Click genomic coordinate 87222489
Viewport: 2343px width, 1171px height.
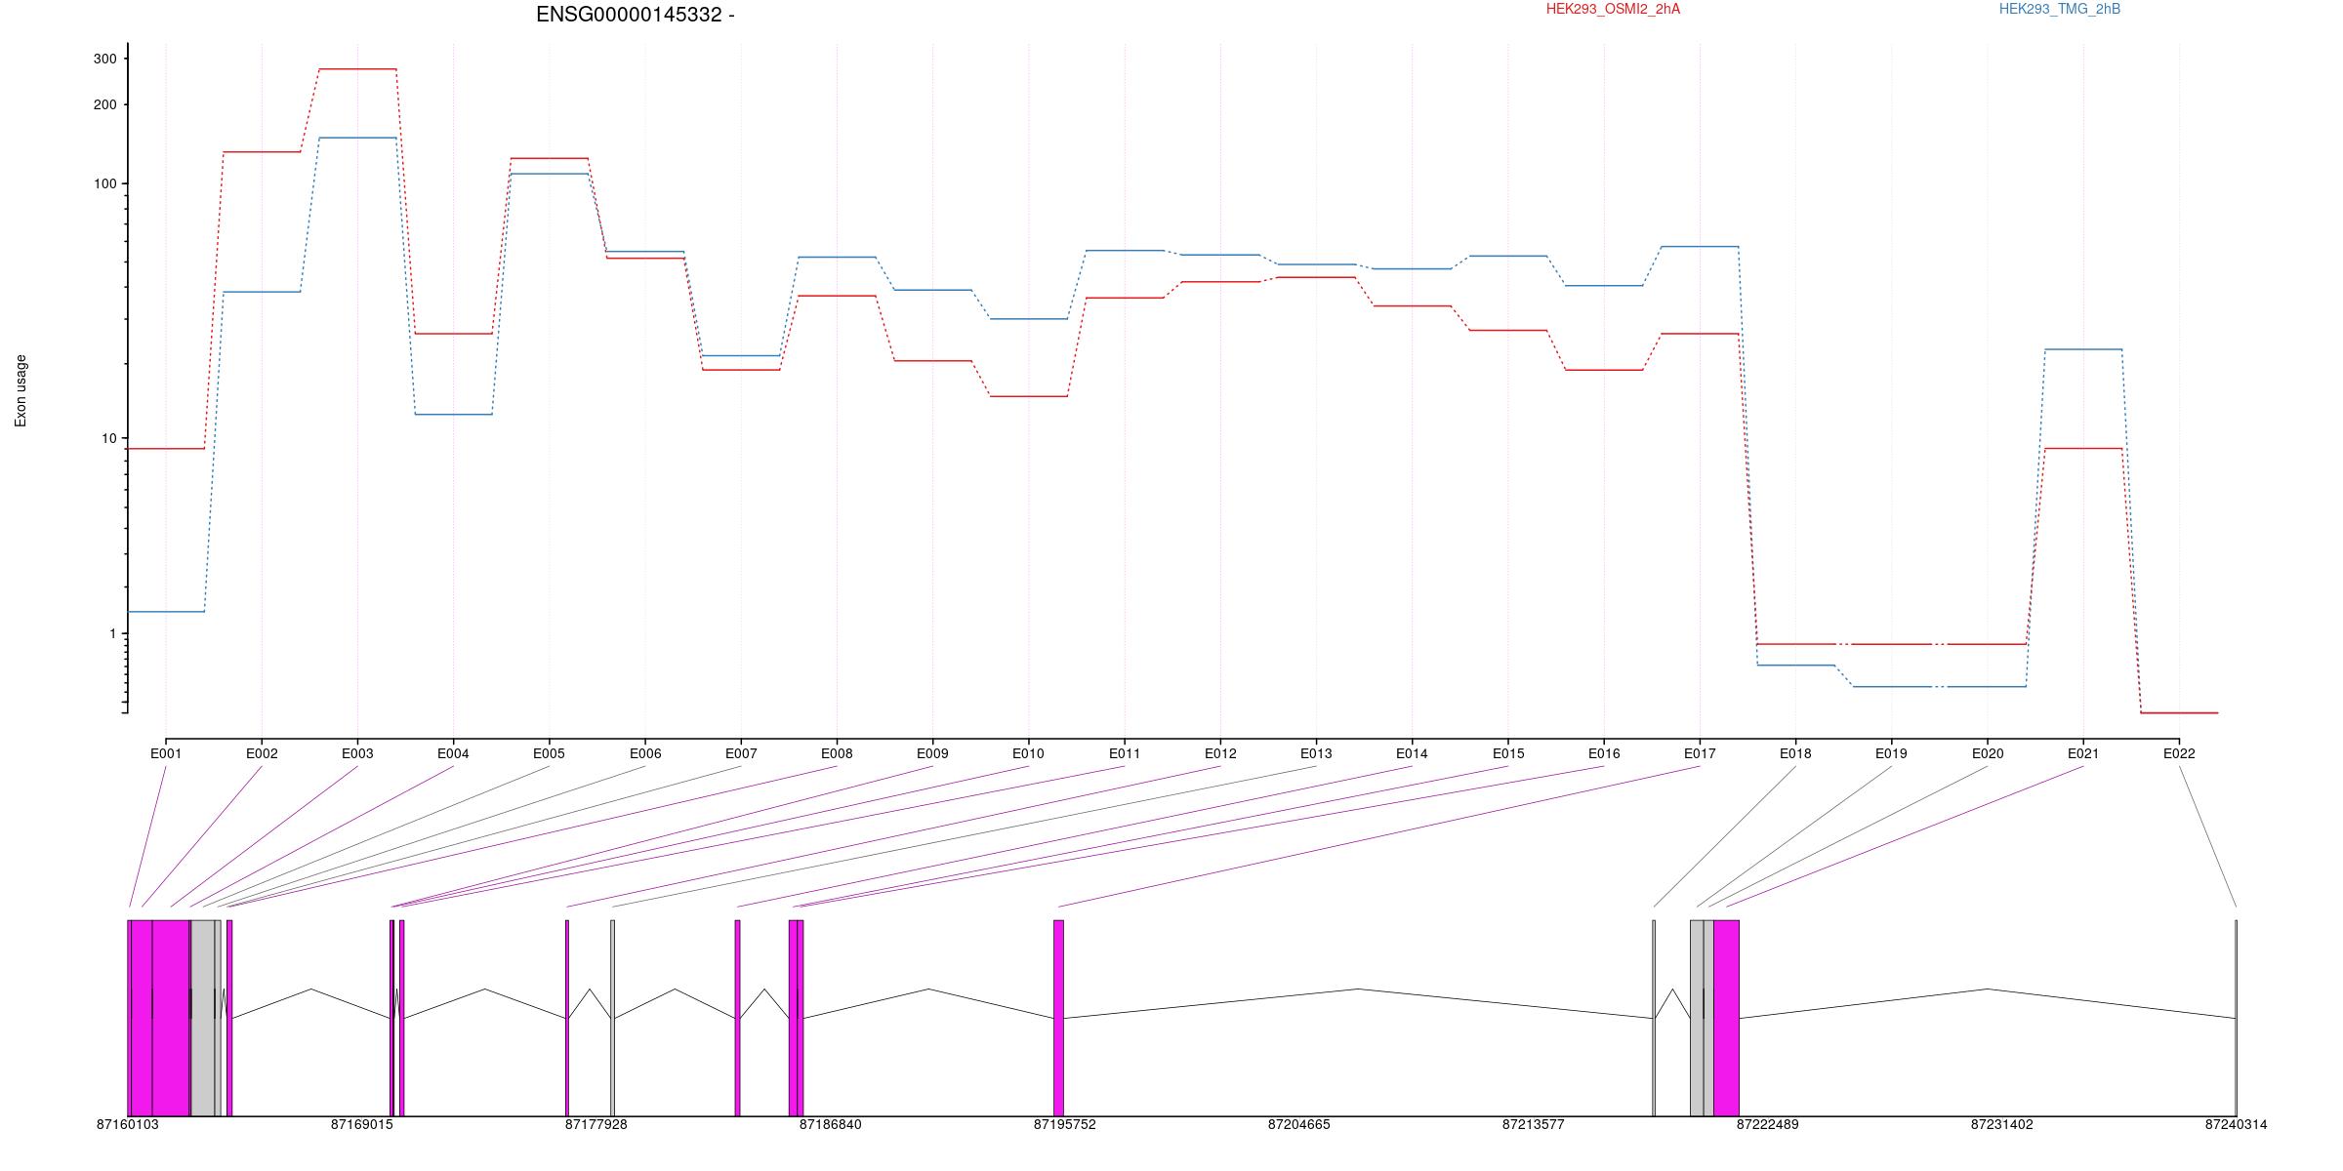(x=1768, y=1124)
